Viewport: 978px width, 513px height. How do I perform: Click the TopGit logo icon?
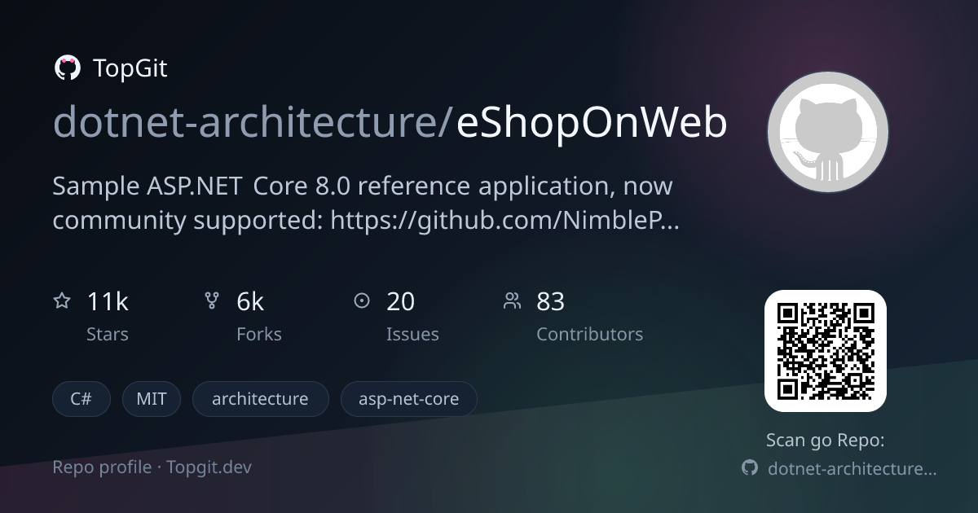pos(67,68)
